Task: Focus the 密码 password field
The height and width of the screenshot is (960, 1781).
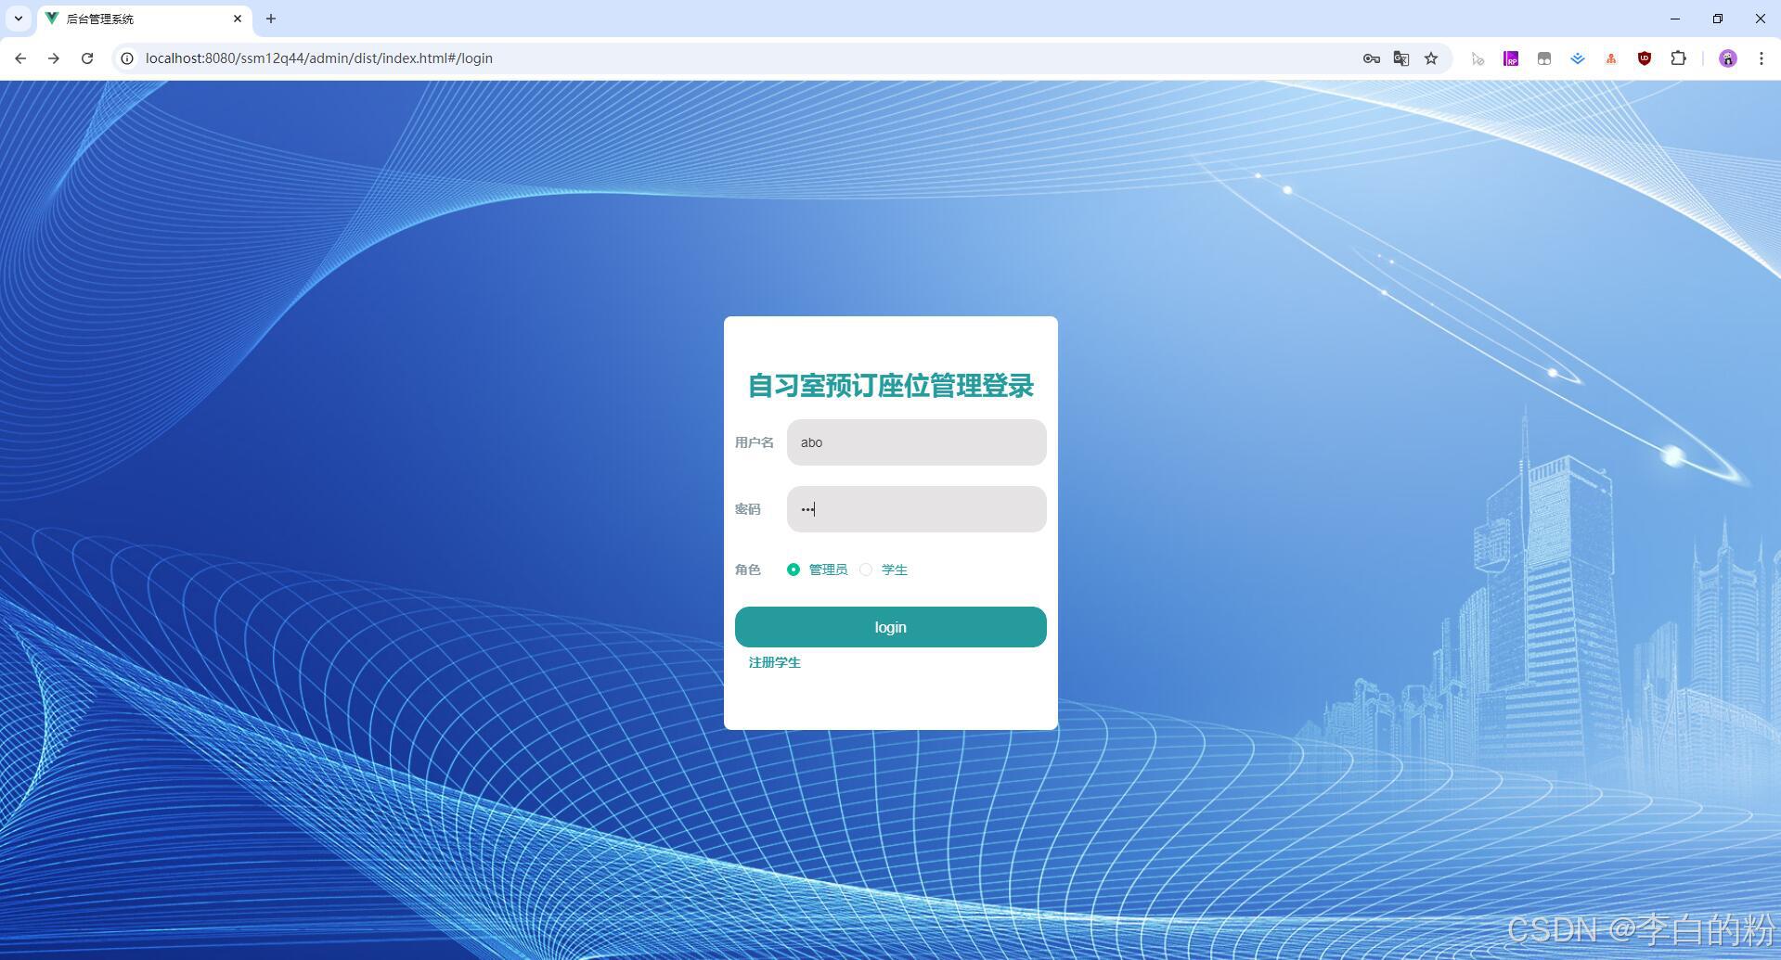Action: click(x=917, y=509)
